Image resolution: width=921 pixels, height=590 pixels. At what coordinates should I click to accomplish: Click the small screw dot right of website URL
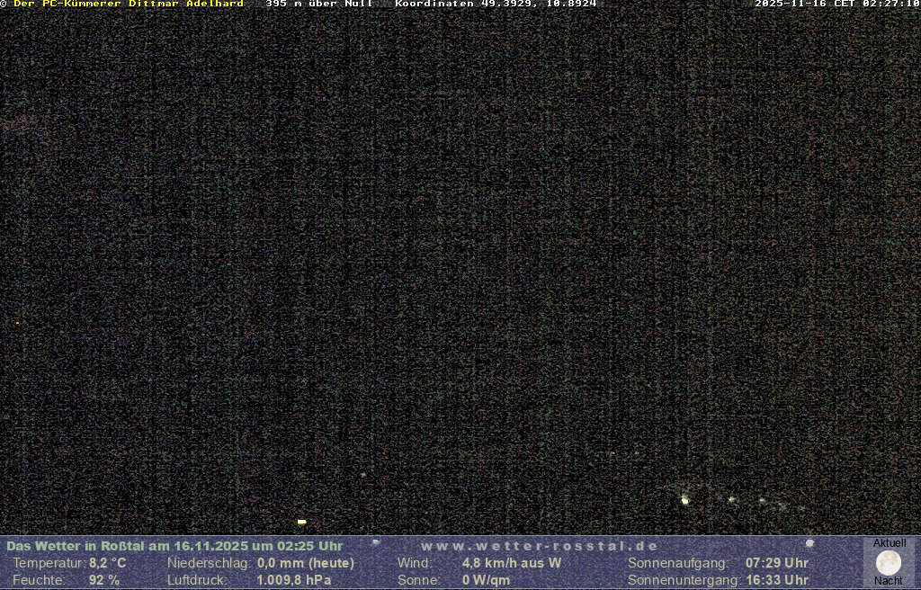click(x=809, y=543)
